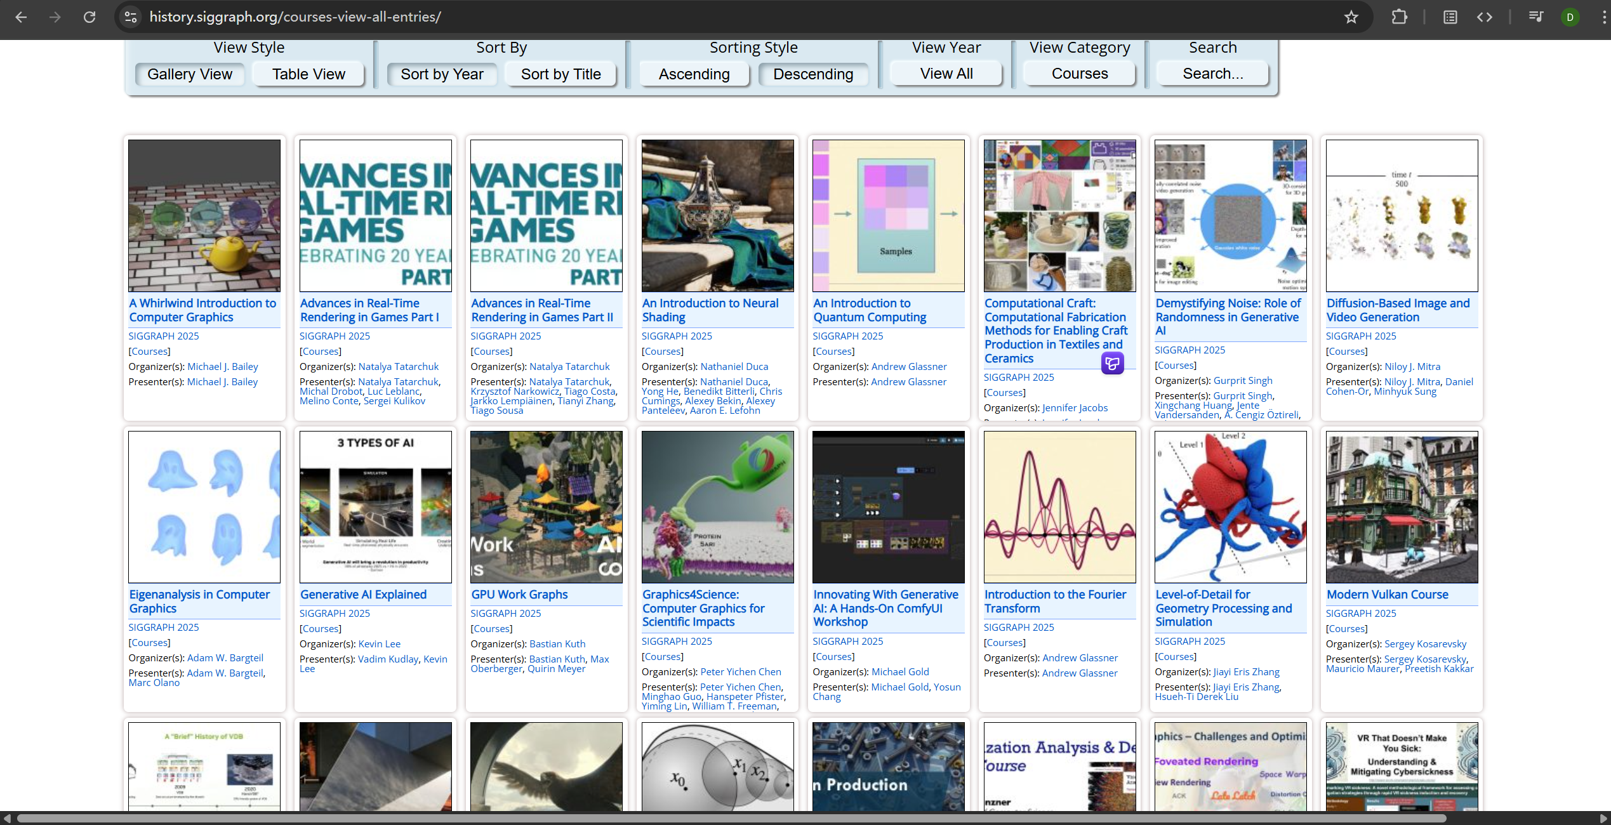Select Sort by Year
Viewport: 1611px width, 825px height.
(442, 74)
